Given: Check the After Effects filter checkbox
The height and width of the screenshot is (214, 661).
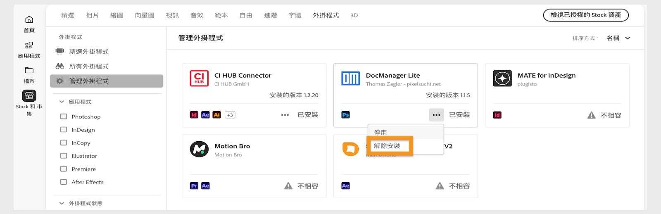Looking at the screenshot, I should [x=64, y=182].
